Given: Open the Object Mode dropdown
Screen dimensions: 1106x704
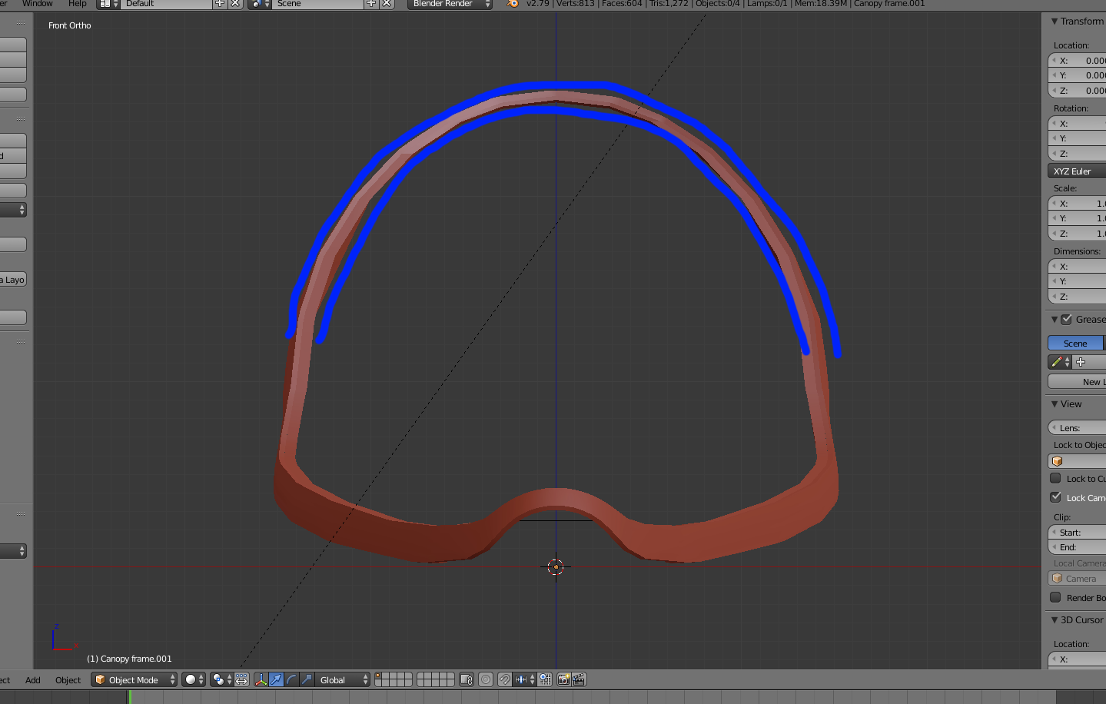Looking at the screenshot, I should point(134,679).
